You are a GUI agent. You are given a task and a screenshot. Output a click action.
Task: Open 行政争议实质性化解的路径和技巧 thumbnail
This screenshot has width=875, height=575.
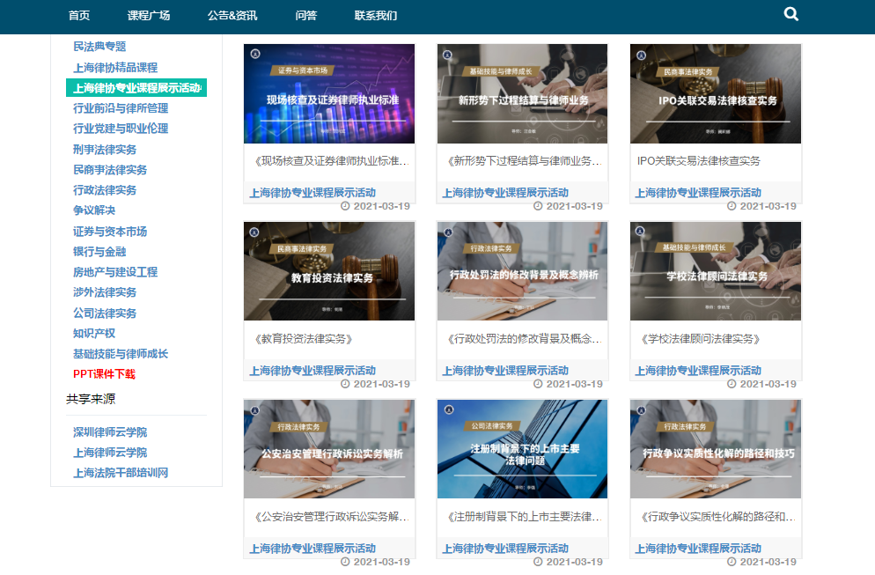click(x=716, y=449)
